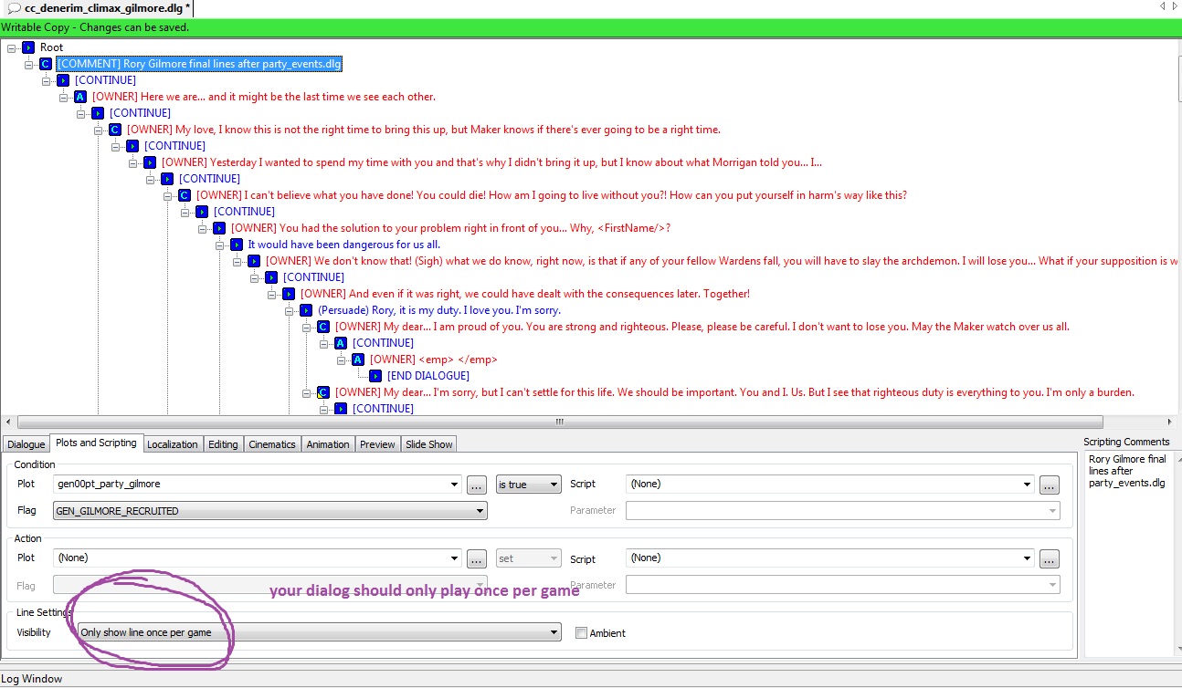Click the C icon beside 'I can't believe'

point(185,195)
